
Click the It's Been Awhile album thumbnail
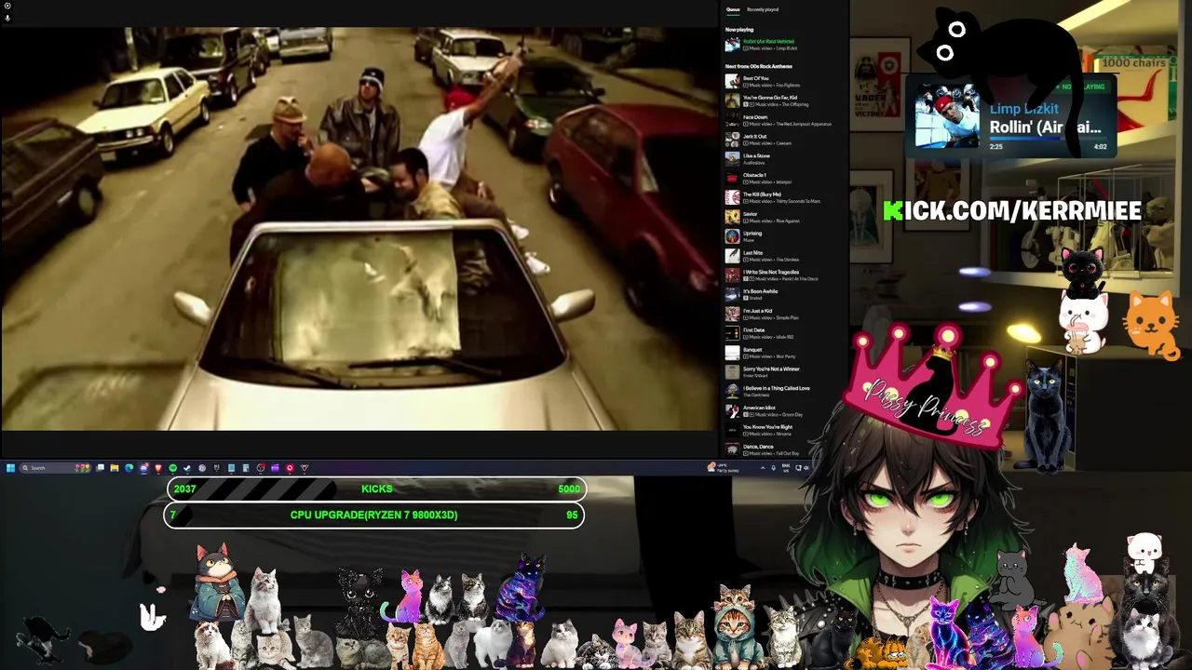tap(733, 294)
